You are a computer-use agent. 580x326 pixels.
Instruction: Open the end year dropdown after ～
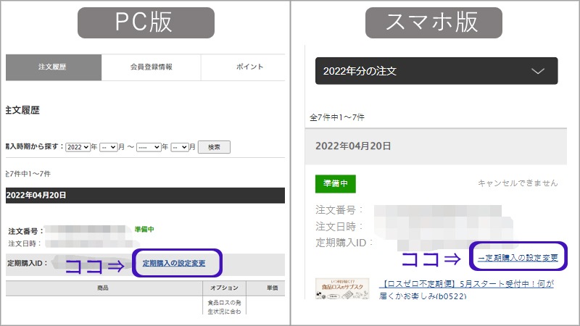click(x=152, y=146)
